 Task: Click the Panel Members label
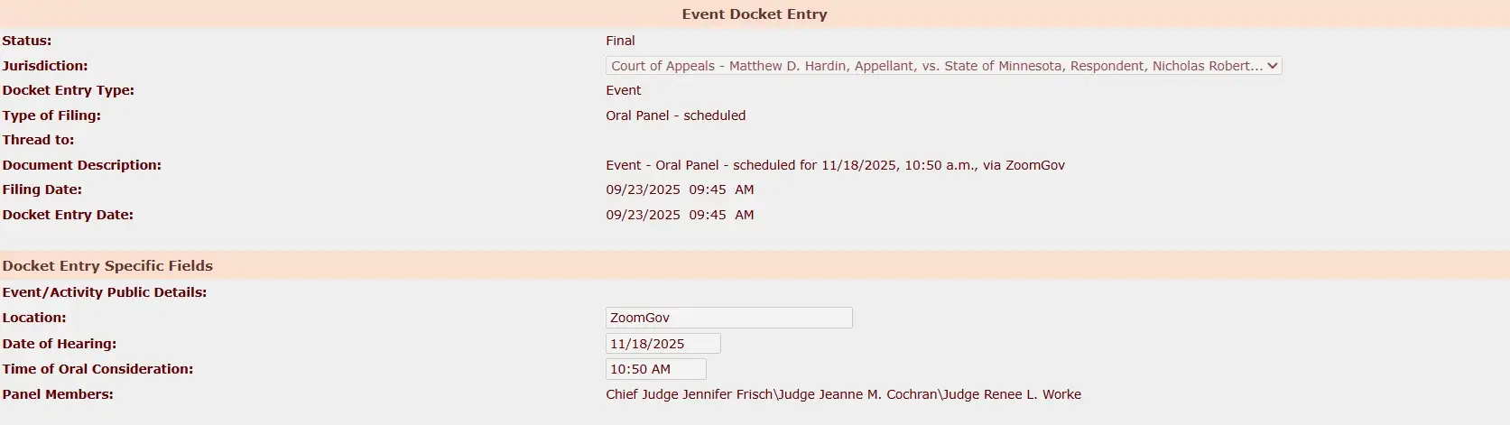tap(58, 394)
